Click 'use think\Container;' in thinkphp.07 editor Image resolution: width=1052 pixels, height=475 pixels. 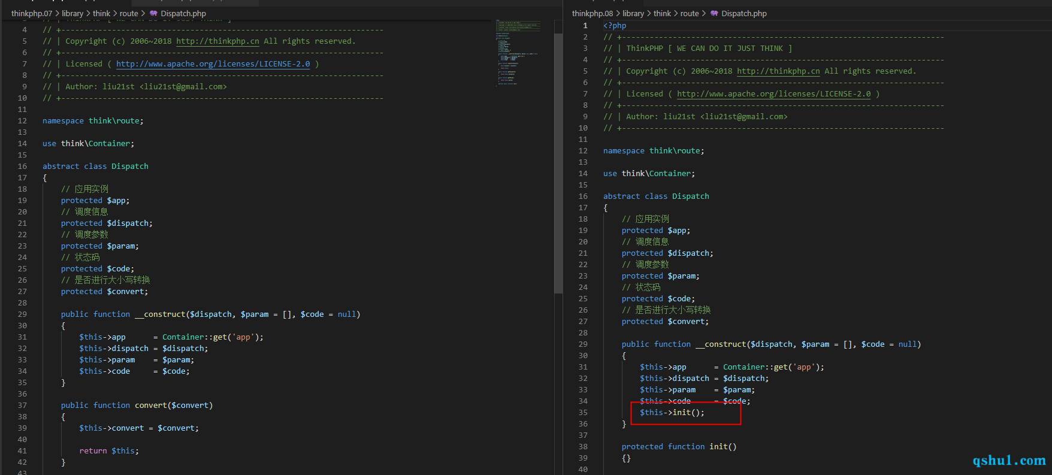coord(89,144)
